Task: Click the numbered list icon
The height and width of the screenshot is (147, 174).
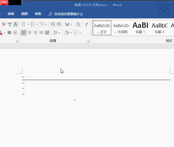Action: [33, 24]
